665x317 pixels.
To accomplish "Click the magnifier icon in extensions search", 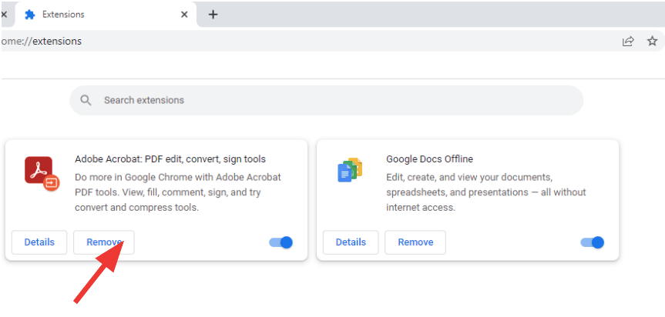I will (86, 100).
